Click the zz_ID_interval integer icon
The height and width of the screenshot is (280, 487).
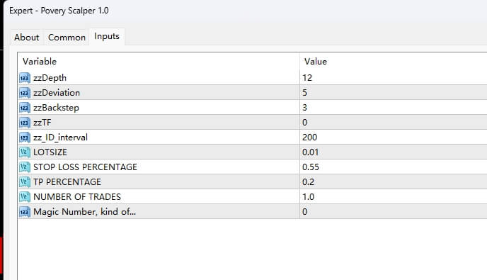click(x=25, y=138)
